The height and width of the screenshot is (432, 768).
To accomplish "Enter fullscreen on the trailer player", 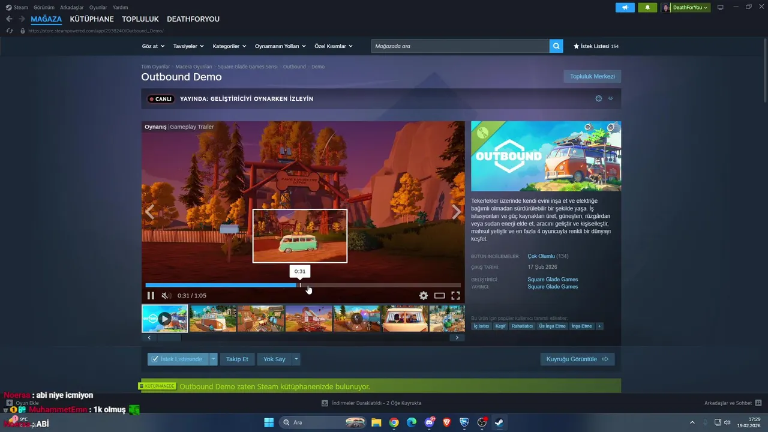I will point(455,296).
